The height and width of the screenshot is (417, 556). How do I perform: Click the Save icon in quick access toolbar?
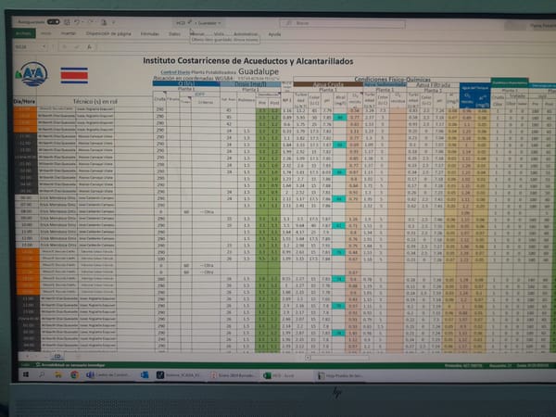67,22
